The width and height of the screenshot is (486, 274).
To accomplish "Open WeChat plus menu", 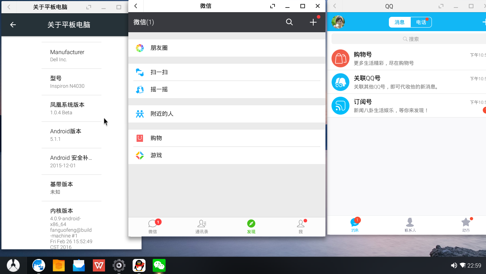I will coord(313,22).
